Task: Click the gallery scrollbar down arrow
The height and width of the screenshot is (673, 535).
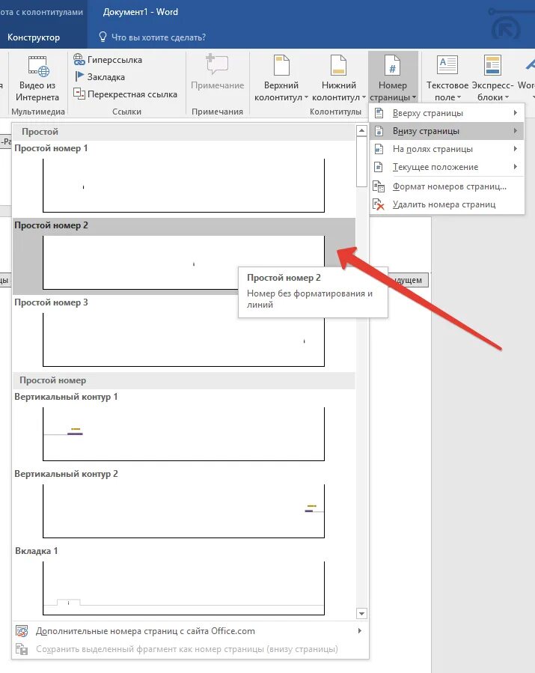Action: pyautogui.click(x=361, y=614)
